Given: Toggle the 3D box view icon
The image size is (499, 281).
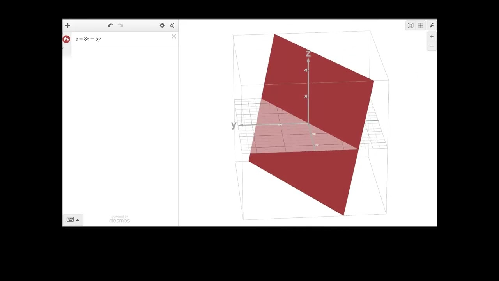Looking at the screenshot, I should click(411, 25).
